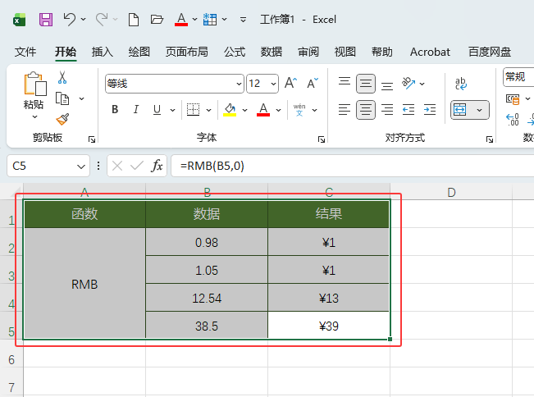The height and width of the screenshot is (397, 534).
Task: Click the formula bar showing =RMB(B5,0)
Action: click(x=353, y=166)
